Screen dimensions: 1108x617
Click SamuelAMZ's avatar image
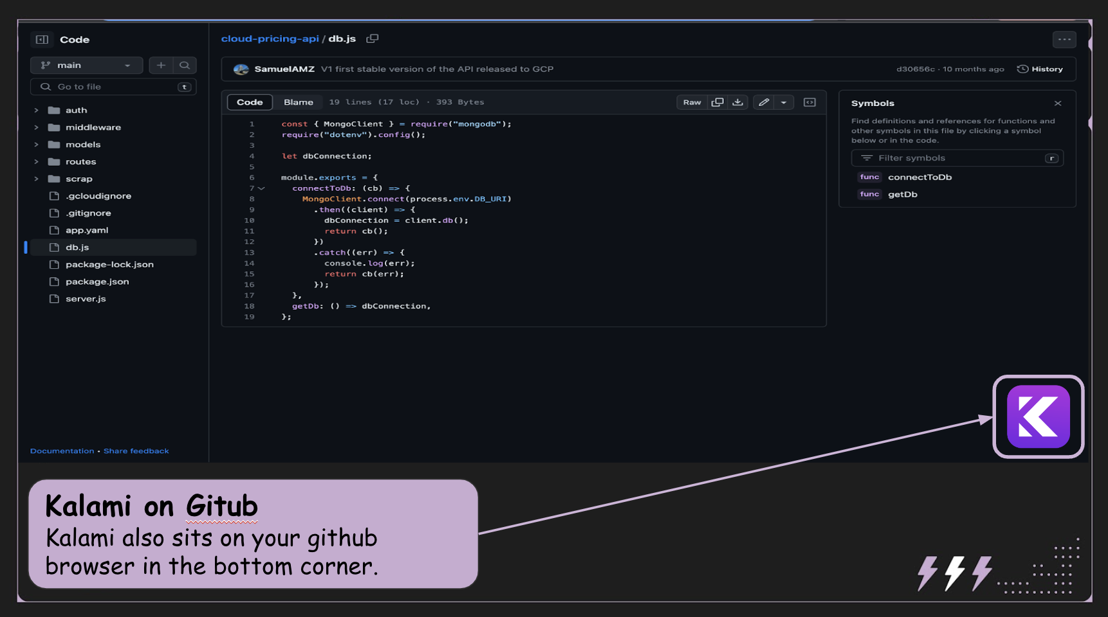[241, 69]
